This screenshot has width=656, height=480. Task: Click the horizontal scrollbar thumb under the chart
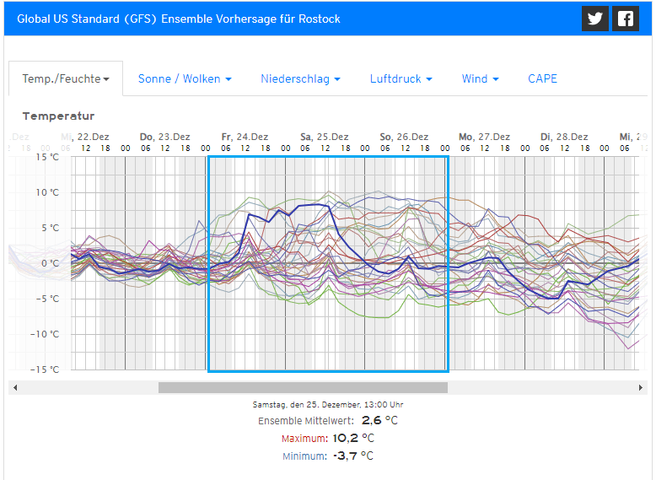tap(303, 388)
